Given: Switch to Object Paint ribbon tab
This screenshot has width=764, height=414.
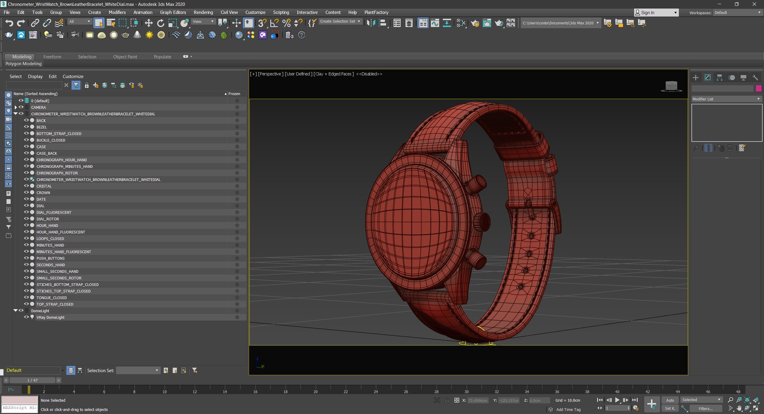Looking at the screenshot, I should (x=125, y=57).
